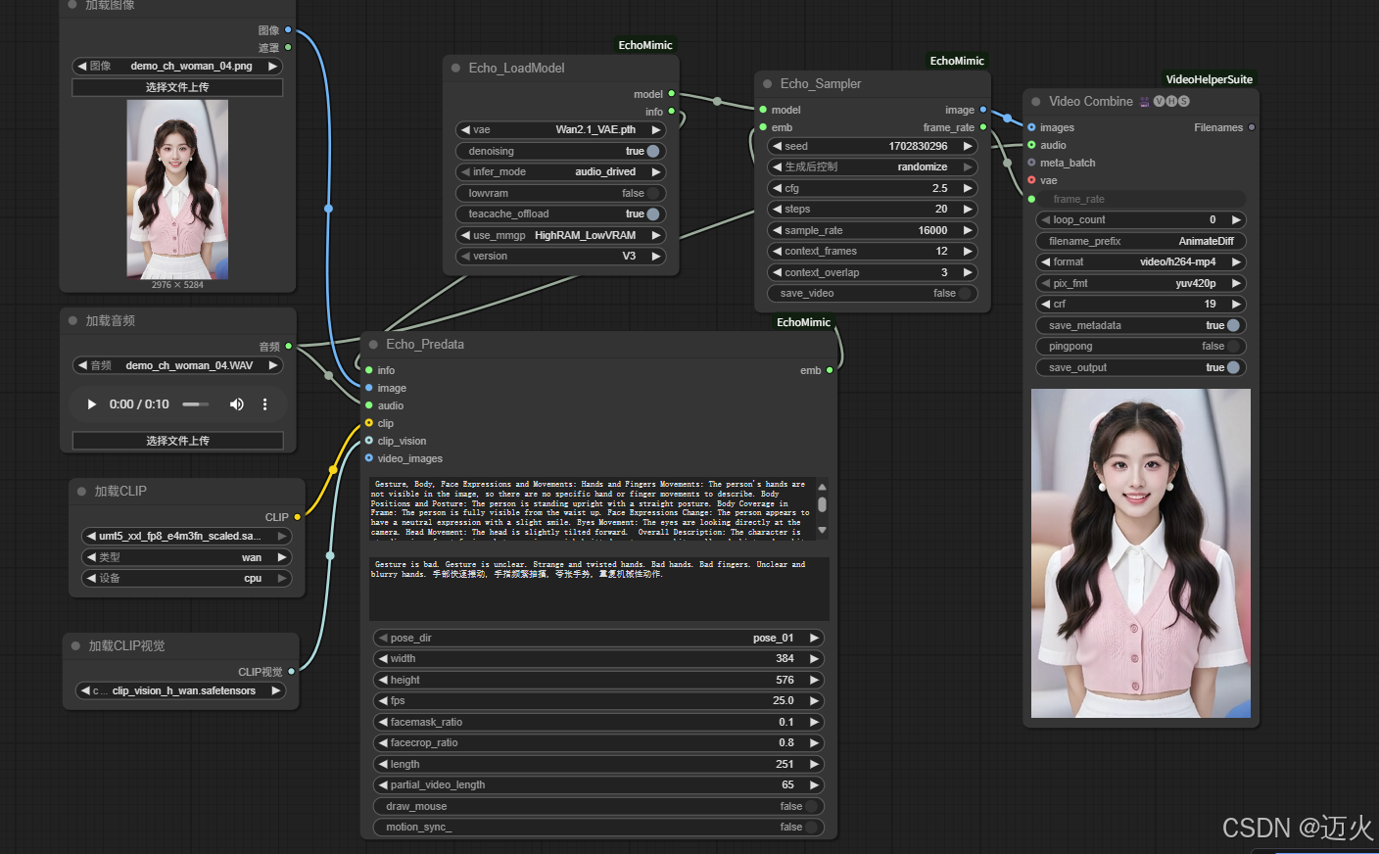This screenshot has width=1379, height=854.
Task: Increase facecrop_ratio with right arrow
Action: (x=814, y=743)
